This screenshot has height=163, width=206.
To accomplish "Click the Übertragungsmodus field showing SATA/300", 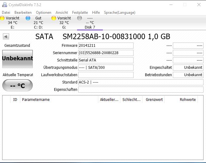I will point(106,68).
